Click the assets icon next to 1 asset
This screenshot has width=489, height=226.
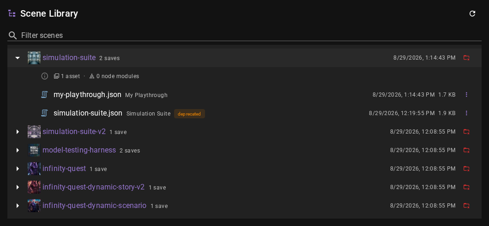click(x=56, y=76)
